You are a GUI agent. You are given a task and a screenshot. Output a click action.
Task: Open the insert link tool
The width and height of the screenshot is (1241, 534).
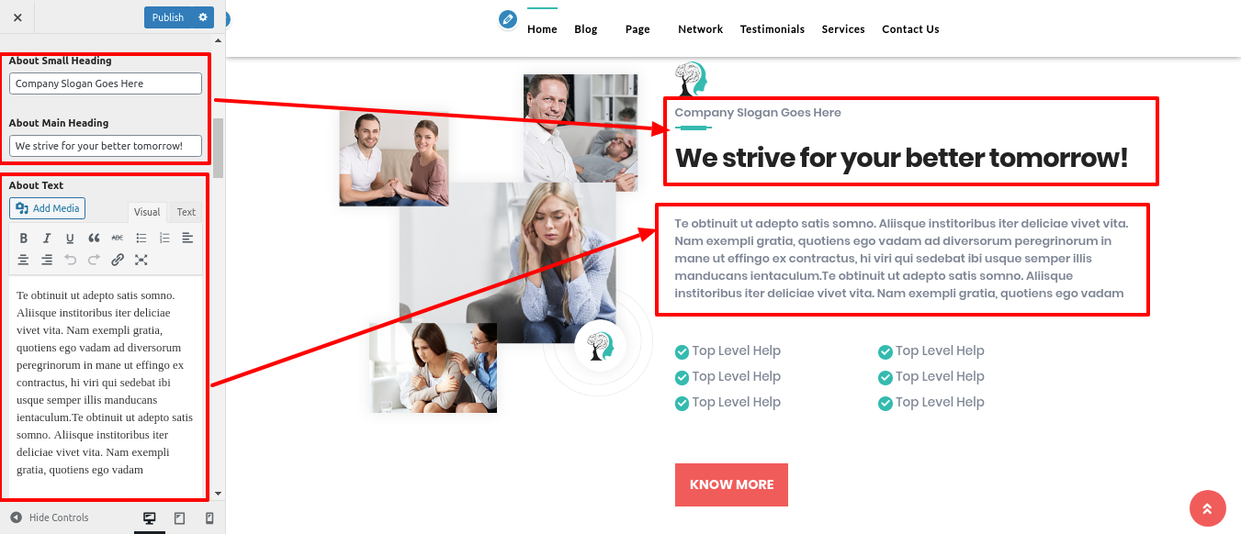118,260
